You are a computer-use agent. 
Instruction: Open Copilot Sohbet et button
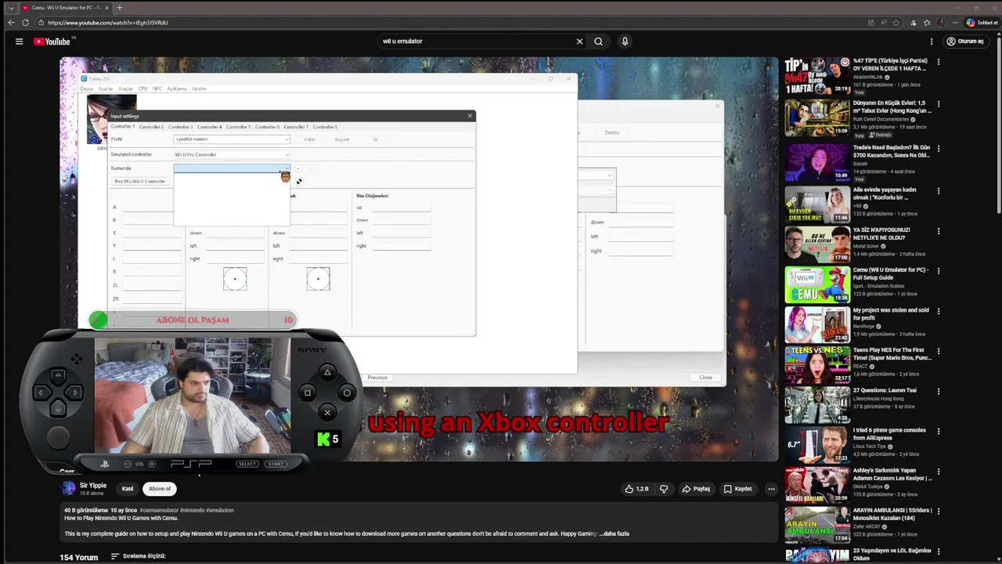(x=982, y=23)
